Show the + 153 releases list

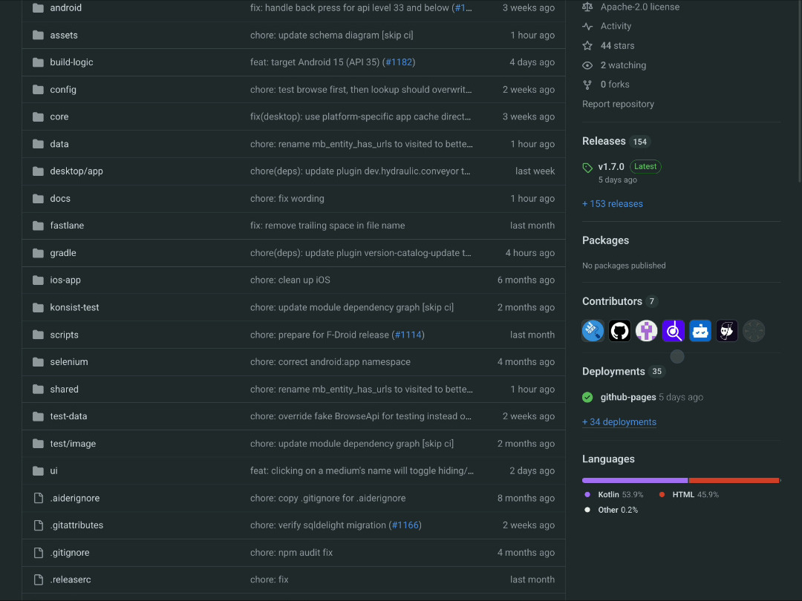pos(613,204)
